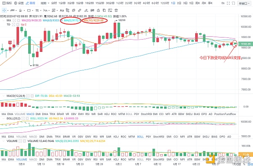Switch to the 季K quarterly timeframe
Viewport: 253px width, 166px height.
(x=210, y=3)
